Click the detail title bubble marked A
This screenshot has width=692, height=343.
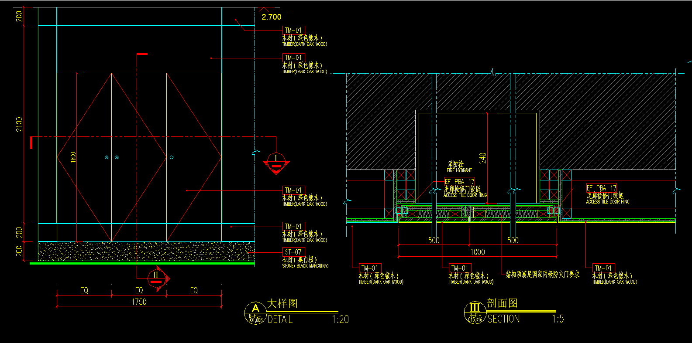click(255, 312)
